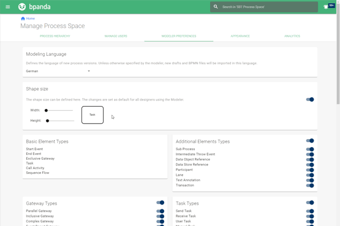Click the Exclusive Gateway text
Image resolution: width=340 pixels, height=226 pixels.
pos(40,159)
